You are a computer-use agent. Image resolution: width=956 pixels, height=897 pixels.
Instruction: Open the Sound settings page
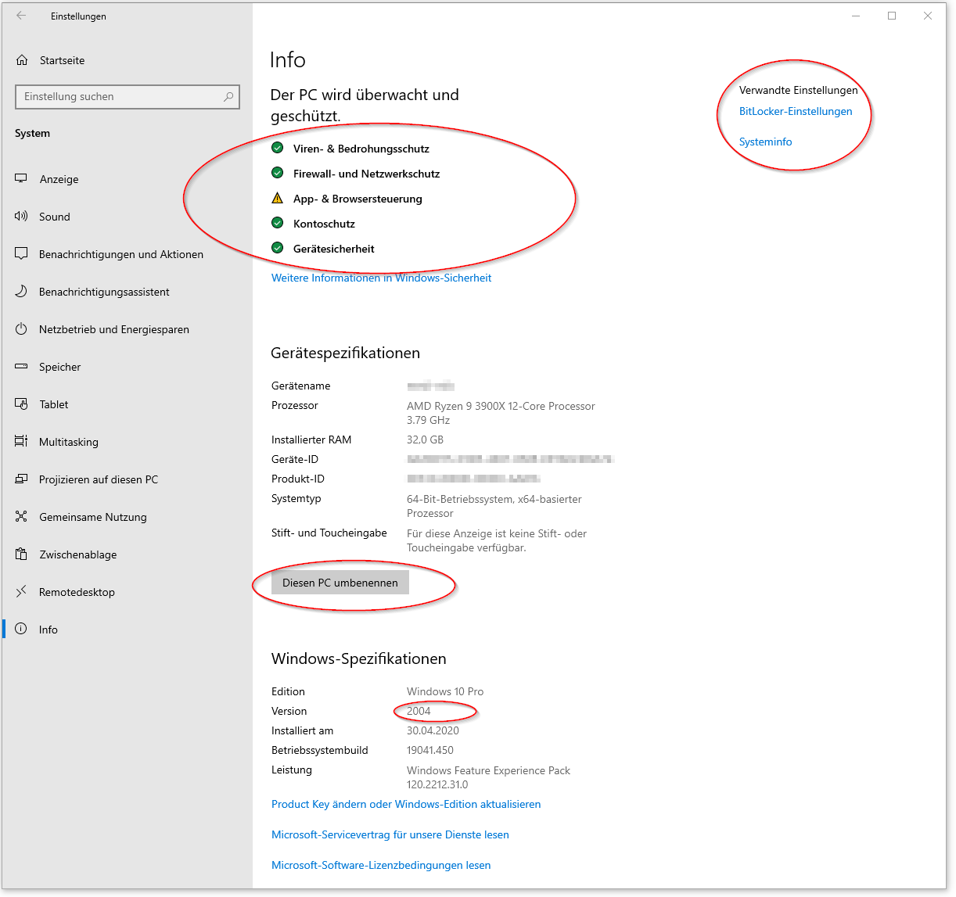127,217
